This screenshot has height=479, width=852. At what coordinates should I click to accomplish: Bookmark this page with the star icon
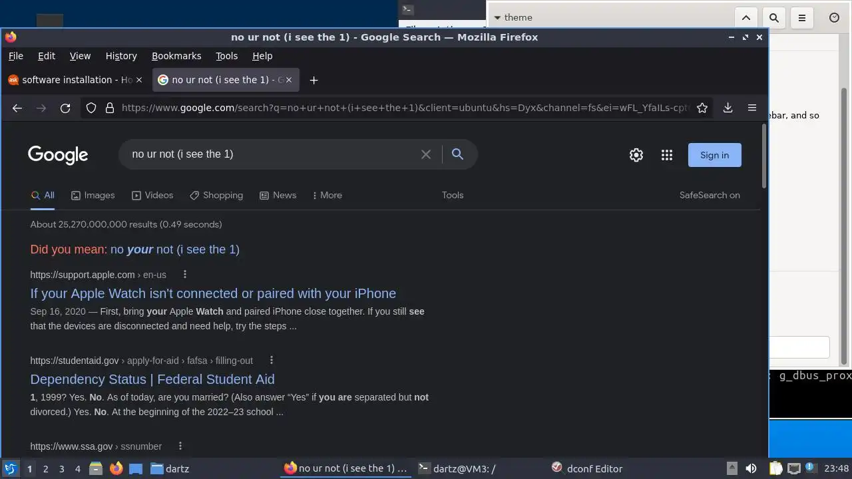(702, 108)
